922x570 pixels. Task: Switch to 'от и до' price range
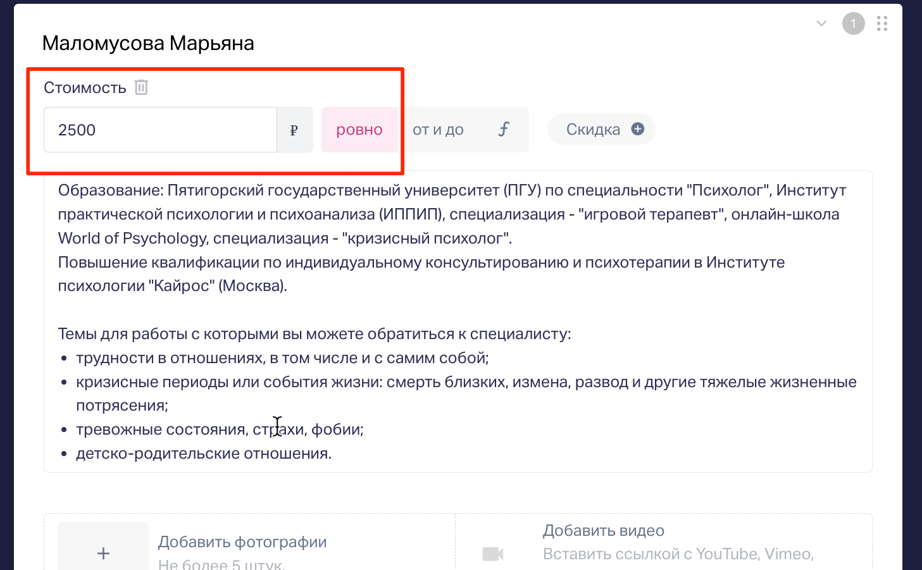tap(438, 130)
